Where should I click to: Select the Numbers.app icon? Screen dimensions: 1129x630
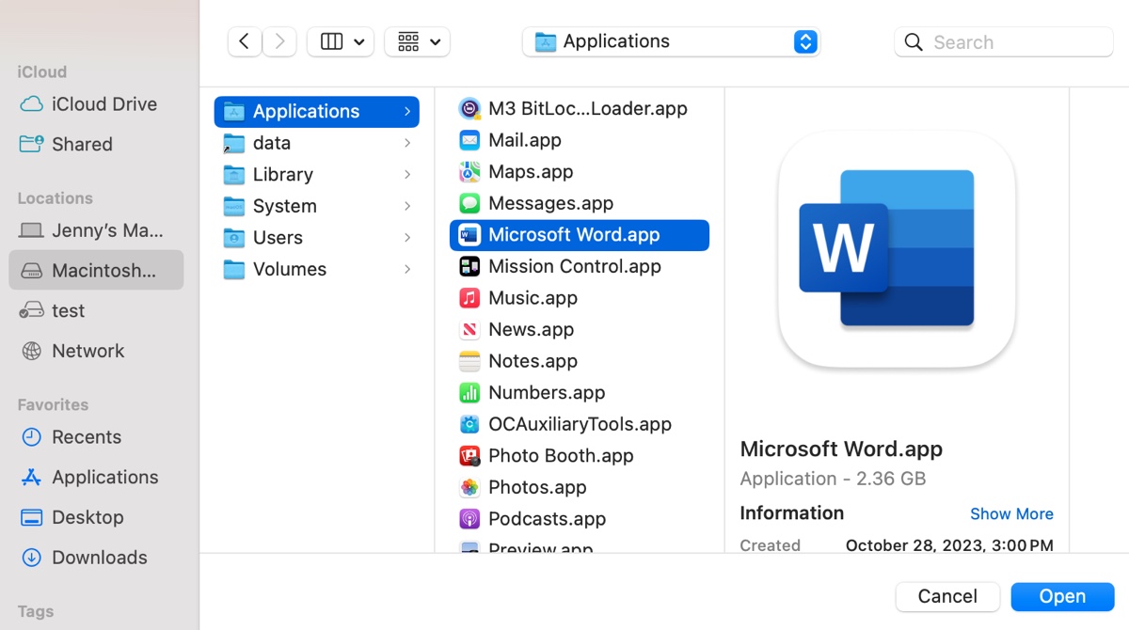(x=469, y=393)
